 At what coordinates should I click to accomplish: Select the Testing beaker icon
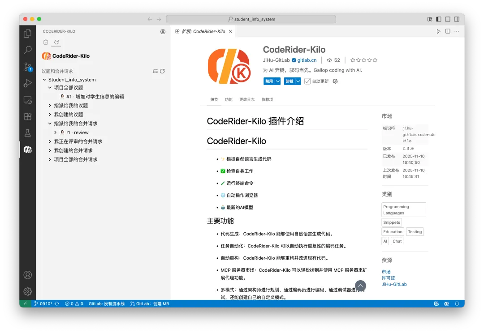coord(27,133)
